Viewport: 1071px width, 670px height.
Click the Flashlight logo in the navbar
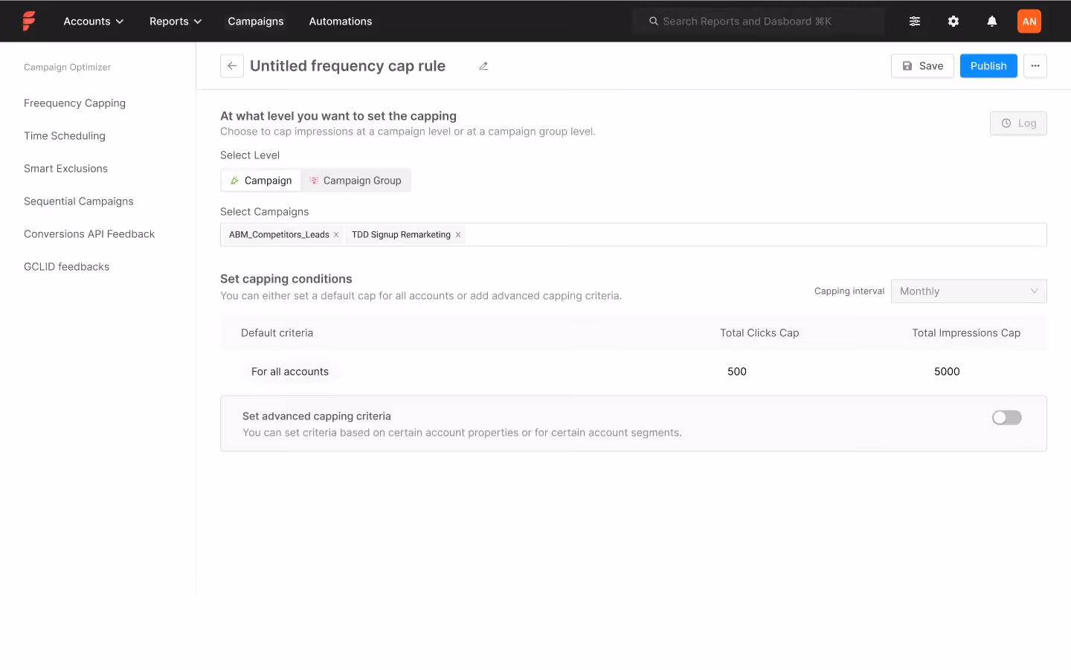pyautogui.click(x=29, y=21)
